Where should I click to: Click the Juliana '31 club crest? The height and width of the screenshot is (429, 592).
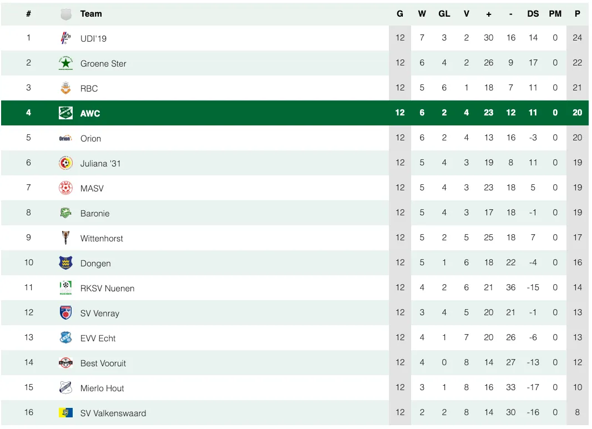[65, 163]
